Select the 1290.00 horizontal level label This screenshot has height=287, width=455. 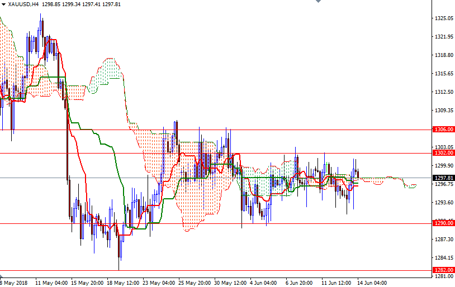click(x=443, y=223)
